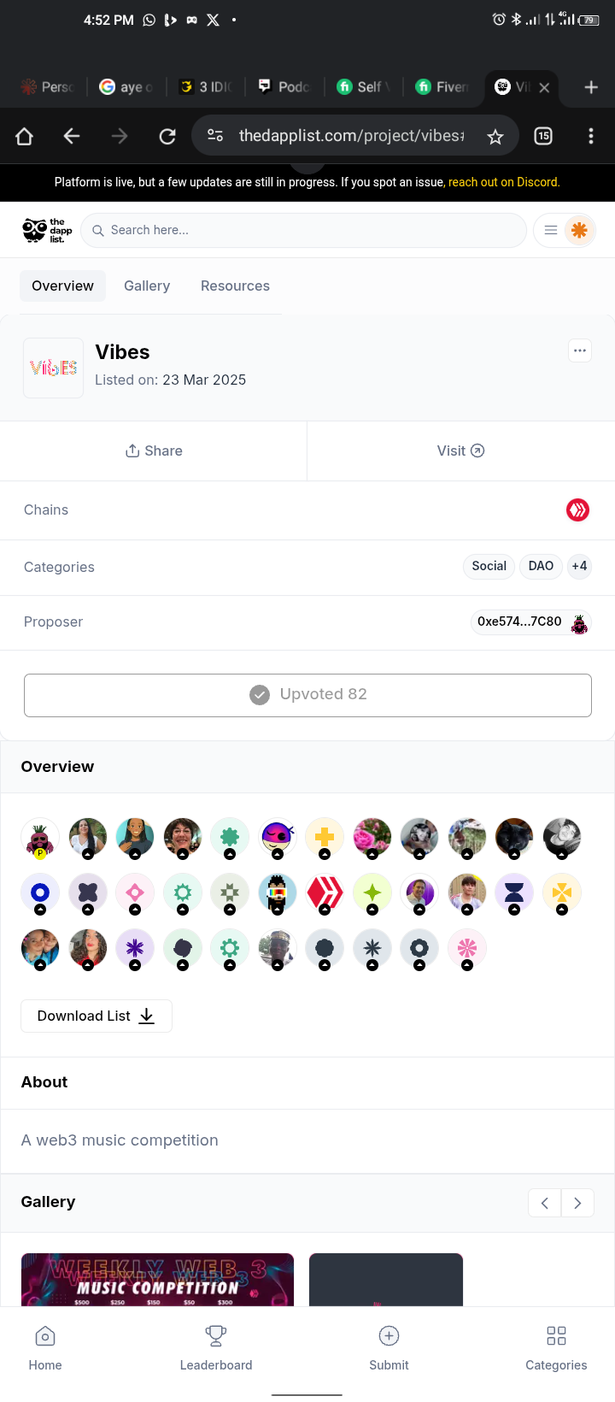
Task: Reload the page with refresh icon
Action: coord(167,136)
